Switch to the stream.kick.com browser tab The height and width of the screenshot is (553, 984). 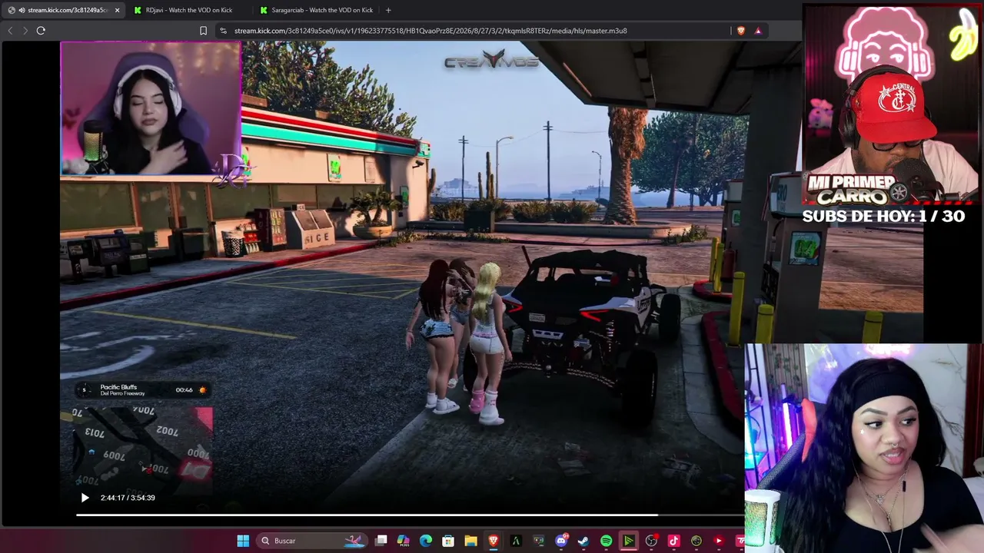[x=63, y=10]
